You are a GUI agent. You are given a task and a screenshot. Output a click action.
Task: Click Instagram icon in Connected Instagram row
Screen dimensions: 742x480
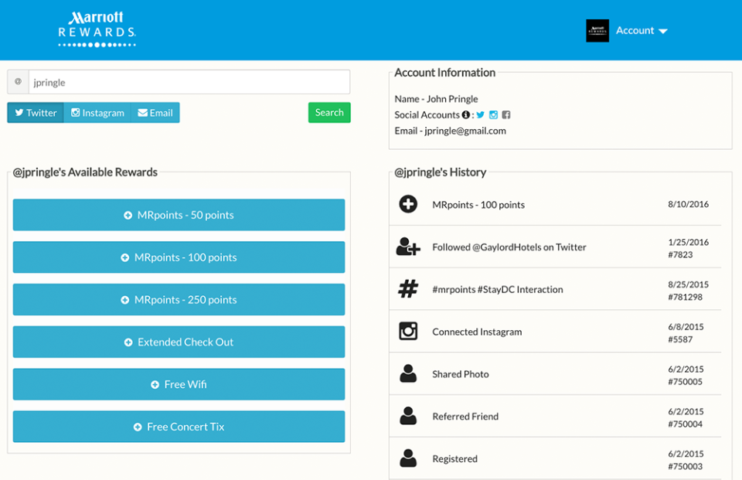pyautogui.click(x=408, y=331)
